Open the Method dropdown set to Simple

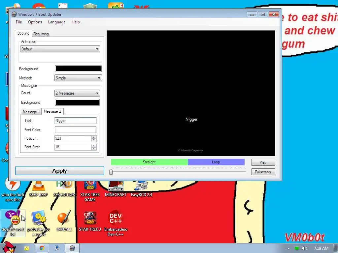point(78,78)
